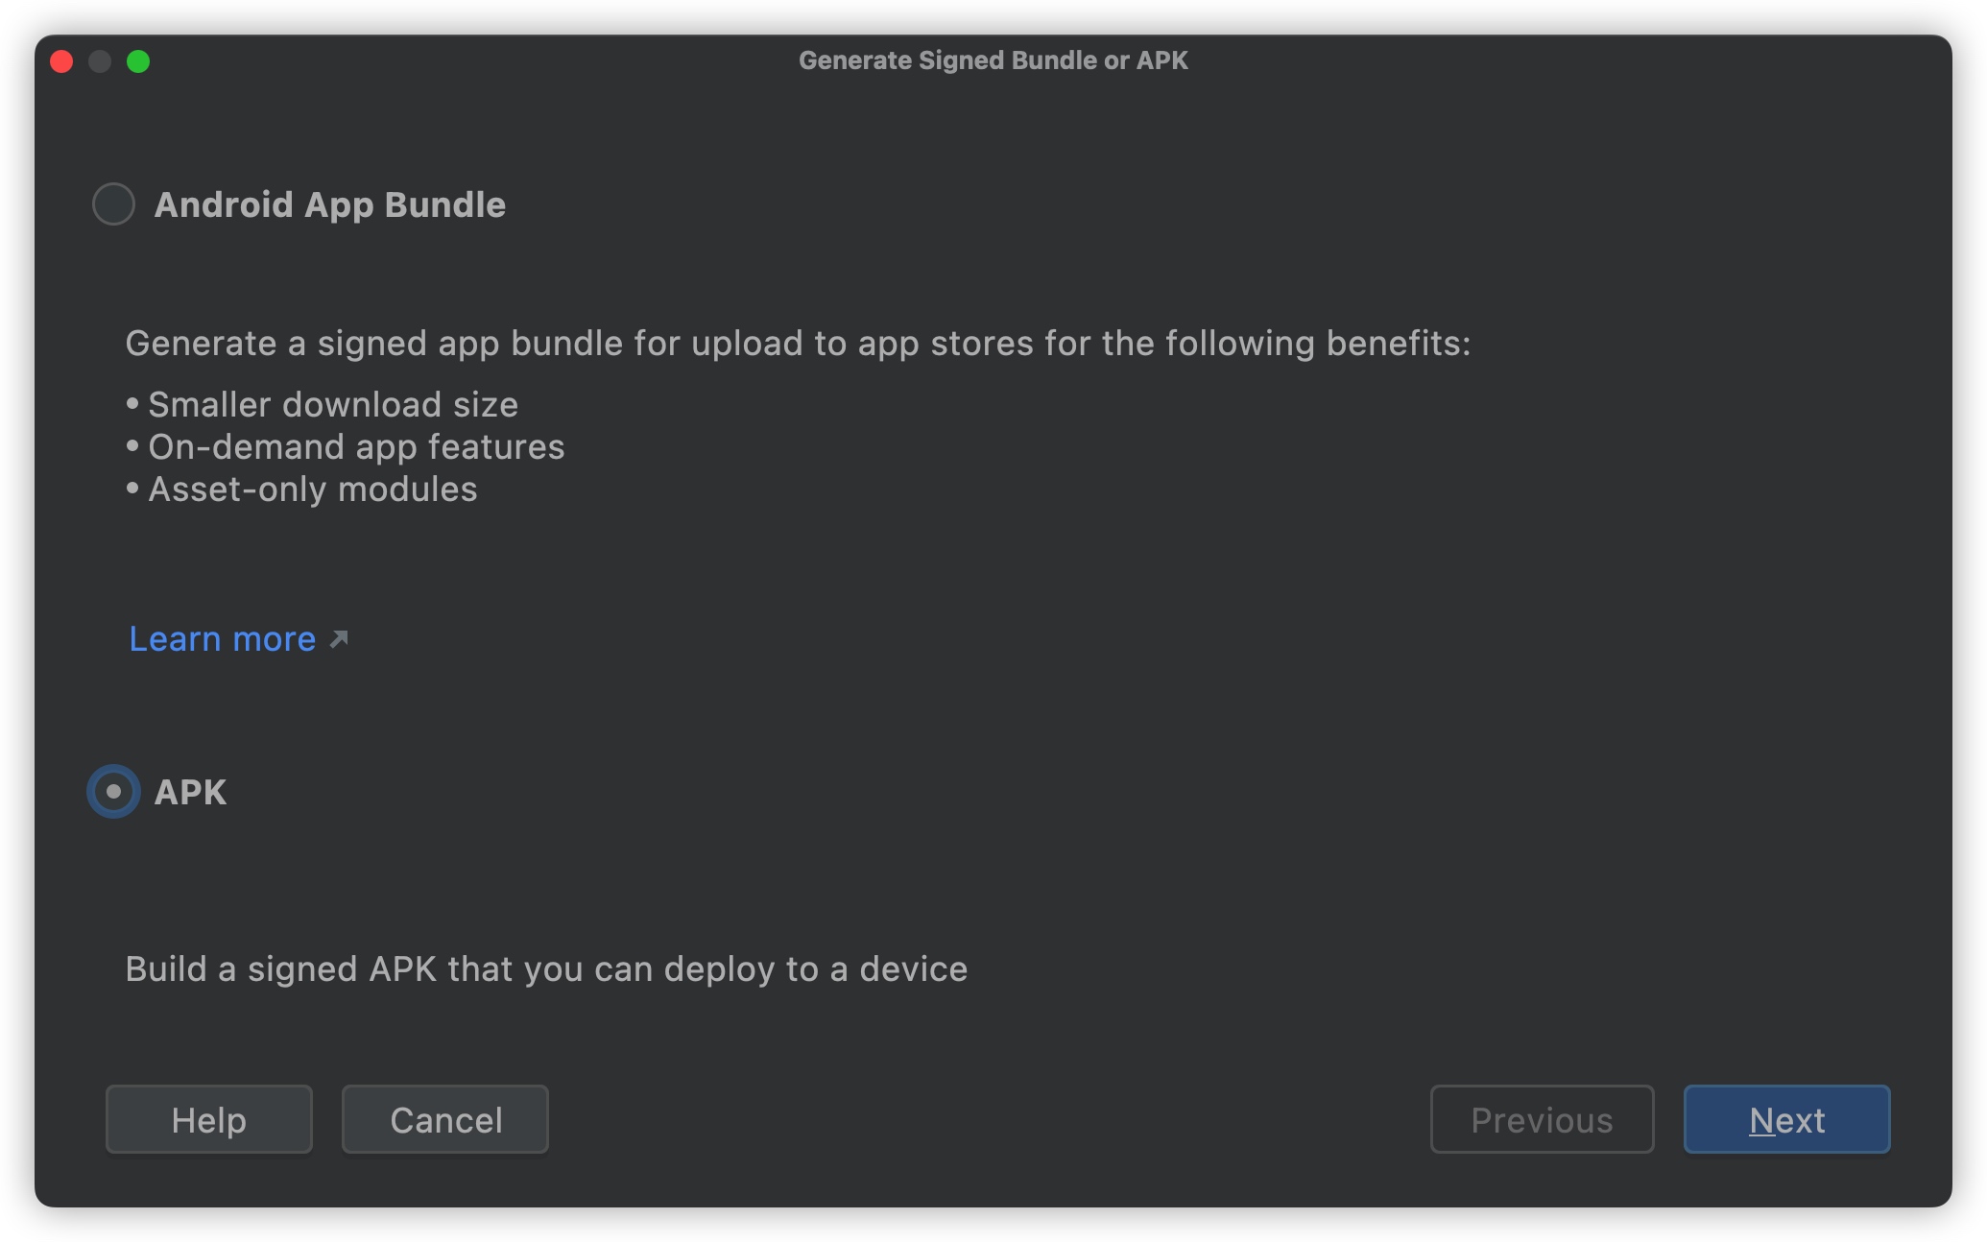Click the 'Generate Signed Bundle or APK' title
Viewport: 1987px width, 1242px height.
tap(993, 60)
